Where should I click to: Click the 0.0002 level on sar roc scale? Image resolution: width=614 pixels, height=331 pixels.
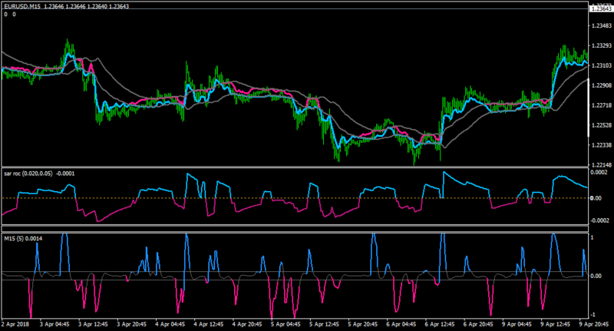pyautogui.click(x=599, y=172)
